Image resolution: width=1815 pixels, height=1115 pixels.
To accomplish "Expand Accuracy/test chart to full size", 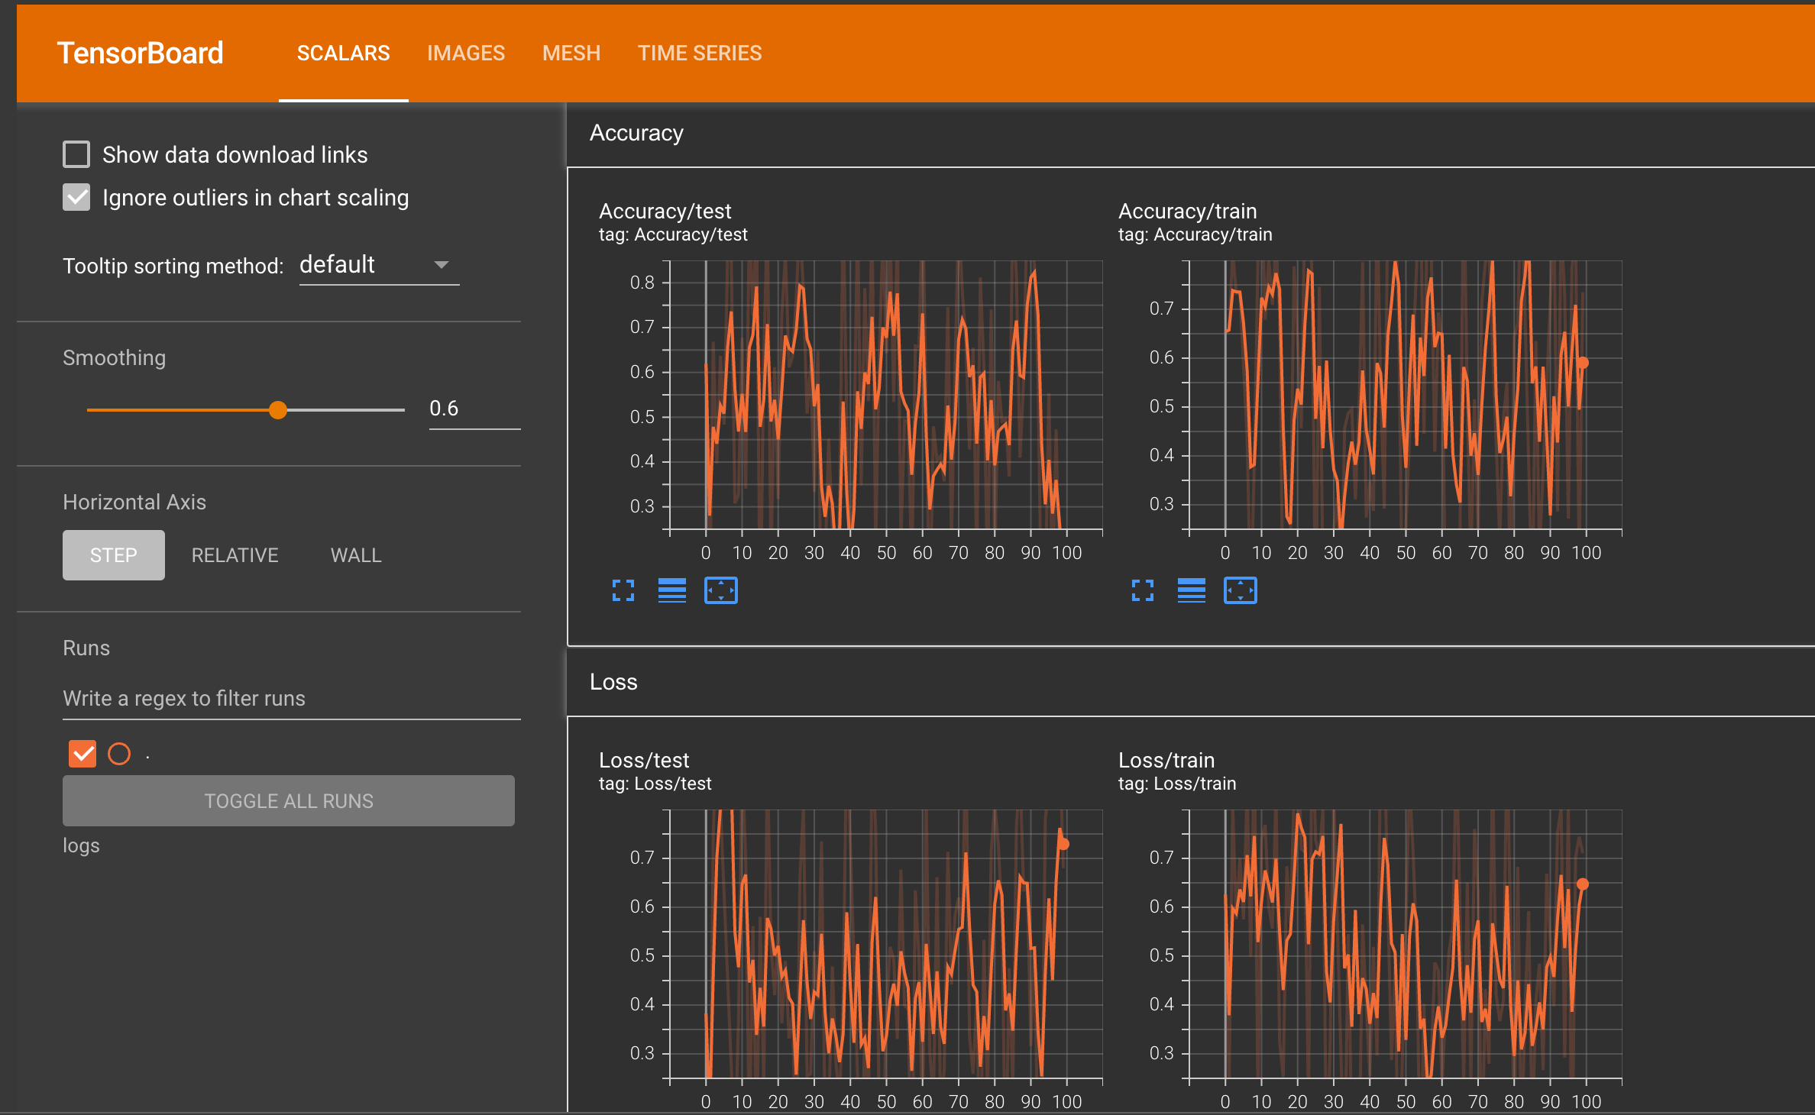I will coord(623,590).
